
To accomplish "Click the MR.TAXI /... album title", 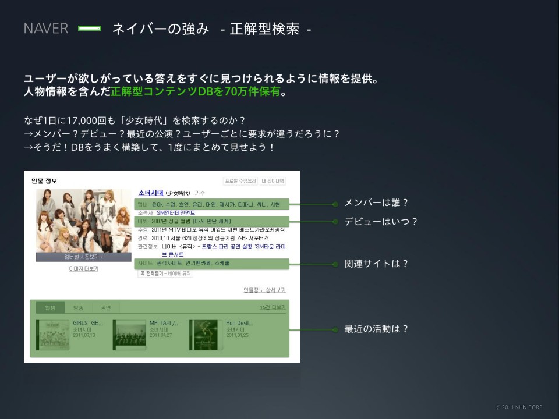I will (x=164, y=323).
